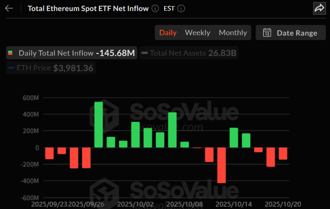Select the Monthly tab
The width and height of the screenshot is (330, 209).
point(233,33)
